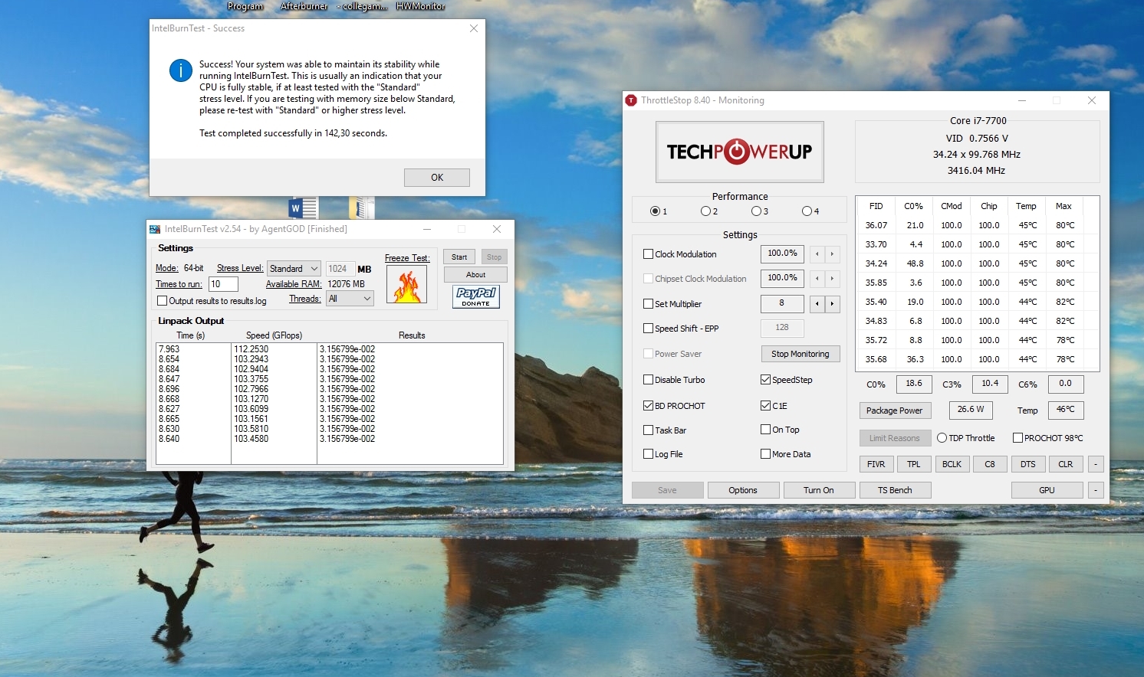Image resolution: width=1144 pixels, height=677 pixels.
Task: Click the blue information icon in Success dialog
Action: click(x=181, y=70)
